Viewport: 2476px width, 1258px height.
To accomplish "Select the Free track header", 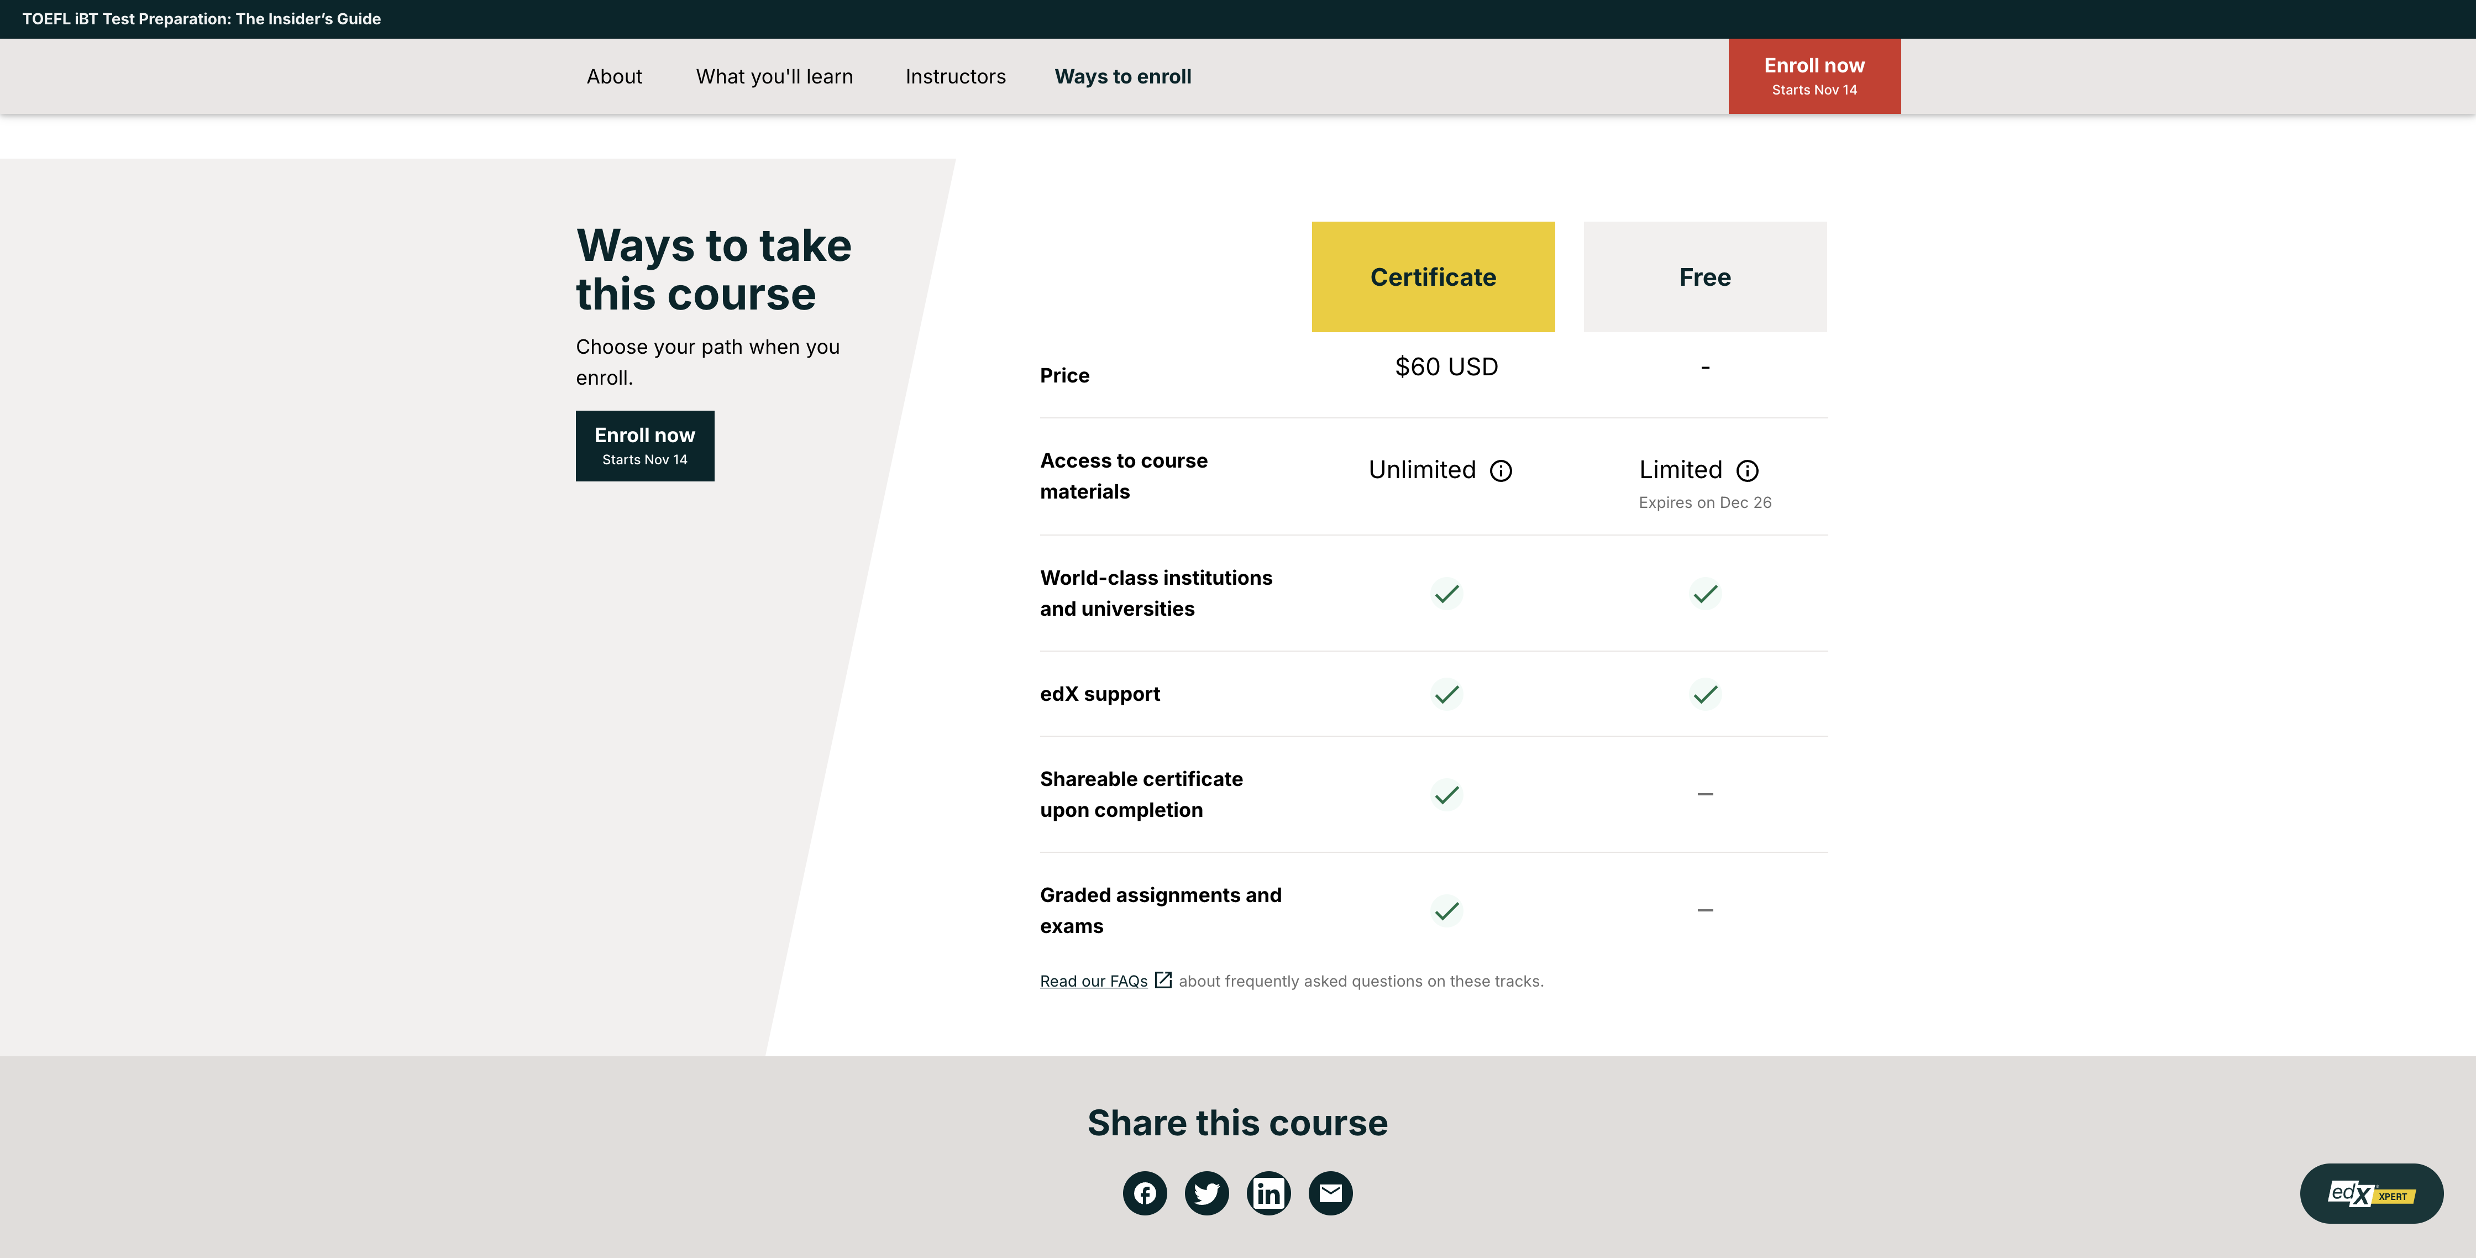I will click(x=1704, y=277).
